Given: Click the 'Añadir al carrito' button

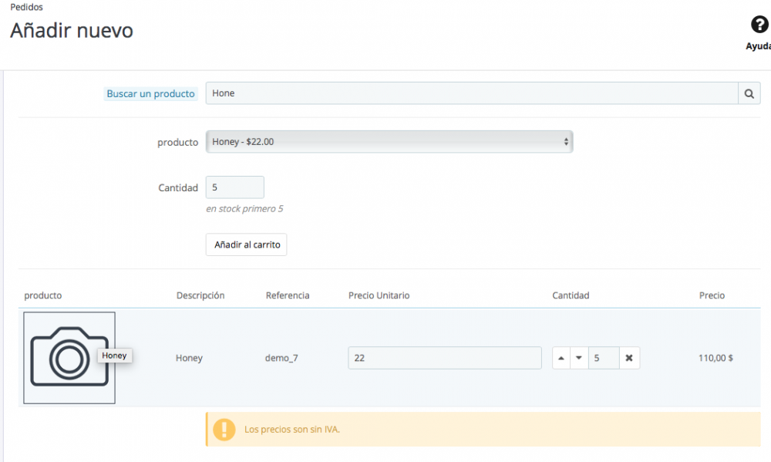Looking at the screenshot, I should 246,244.
